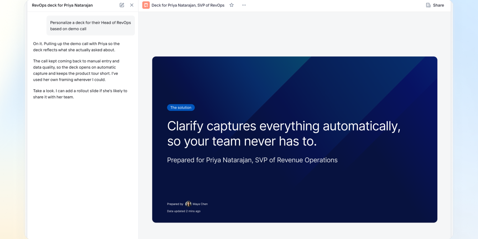Click the 'On it. Pulling up the demo call' reply
This screenshot has width=478, height=239.
[77, 47]
